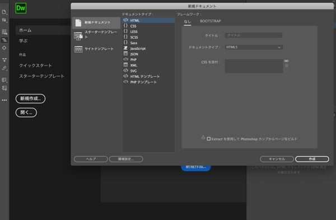Select the スターターテンプレート category icon
This screenshot has height=220, width=336.
(x=78, y=36)
